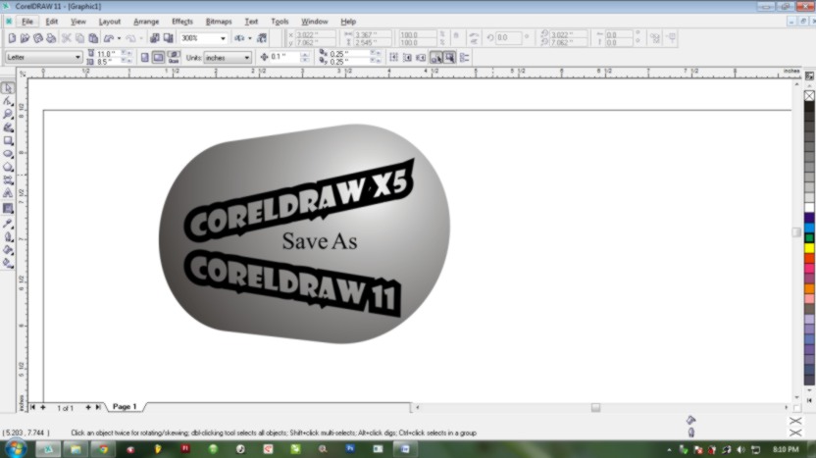Select the Interactive Blend tool
The height and width of the screenshot is (458, 816).
click(8, 208)
